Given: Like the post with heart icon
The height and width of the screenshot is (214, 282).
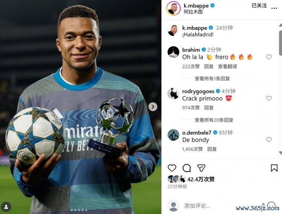Looking at the screenshot, I should point(172,168).
